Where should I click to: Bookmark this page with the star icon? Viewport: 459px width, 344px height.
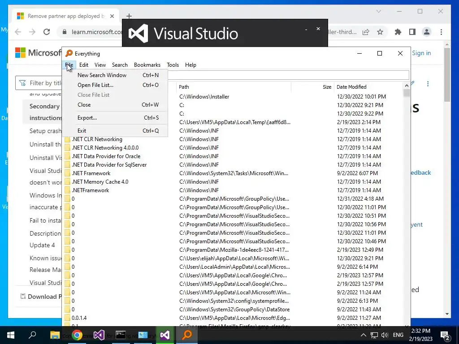(380, 32)
